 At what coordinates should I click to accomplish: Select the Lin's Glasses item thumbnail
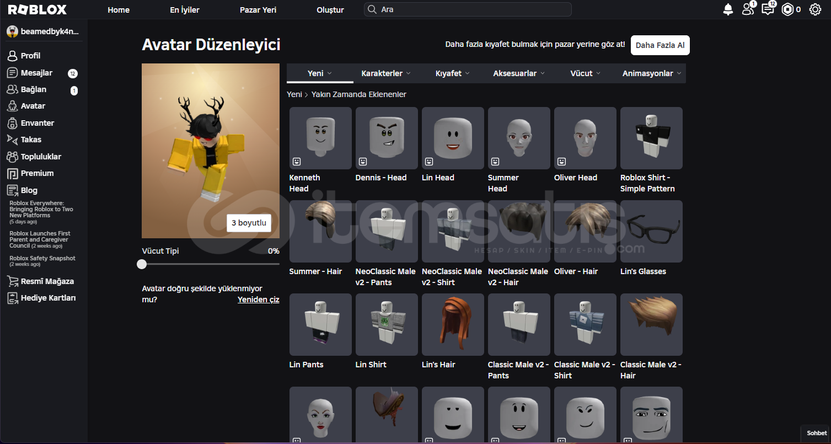click(x=651, y=231)
